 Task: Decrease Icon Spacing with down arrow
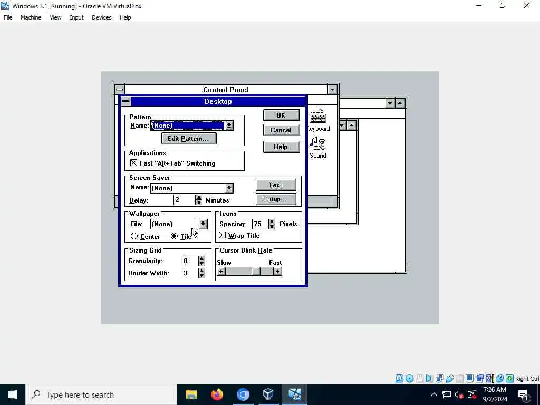tap(272, 226)
